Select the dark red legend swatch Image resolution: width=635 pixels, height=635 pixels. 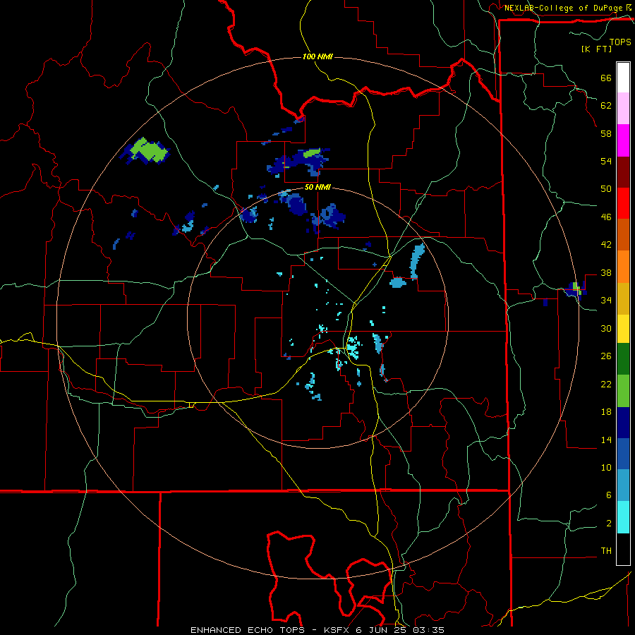pyautogui.click(x=623, y=172)
